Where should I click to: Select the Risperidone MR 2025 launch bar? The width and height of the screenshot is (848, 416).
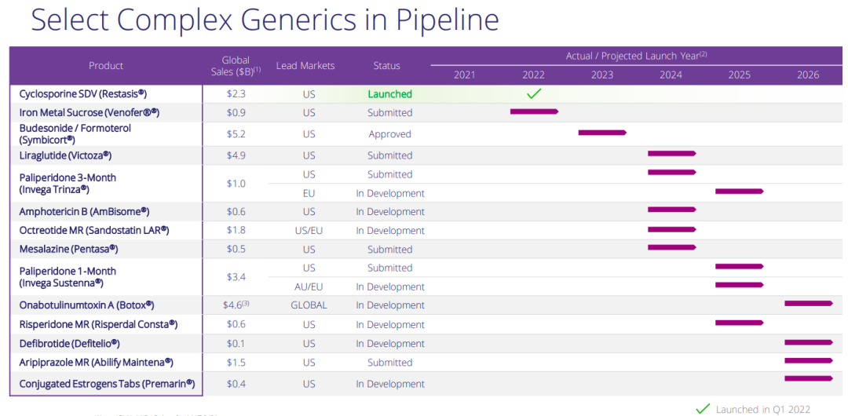coord(740,323)
